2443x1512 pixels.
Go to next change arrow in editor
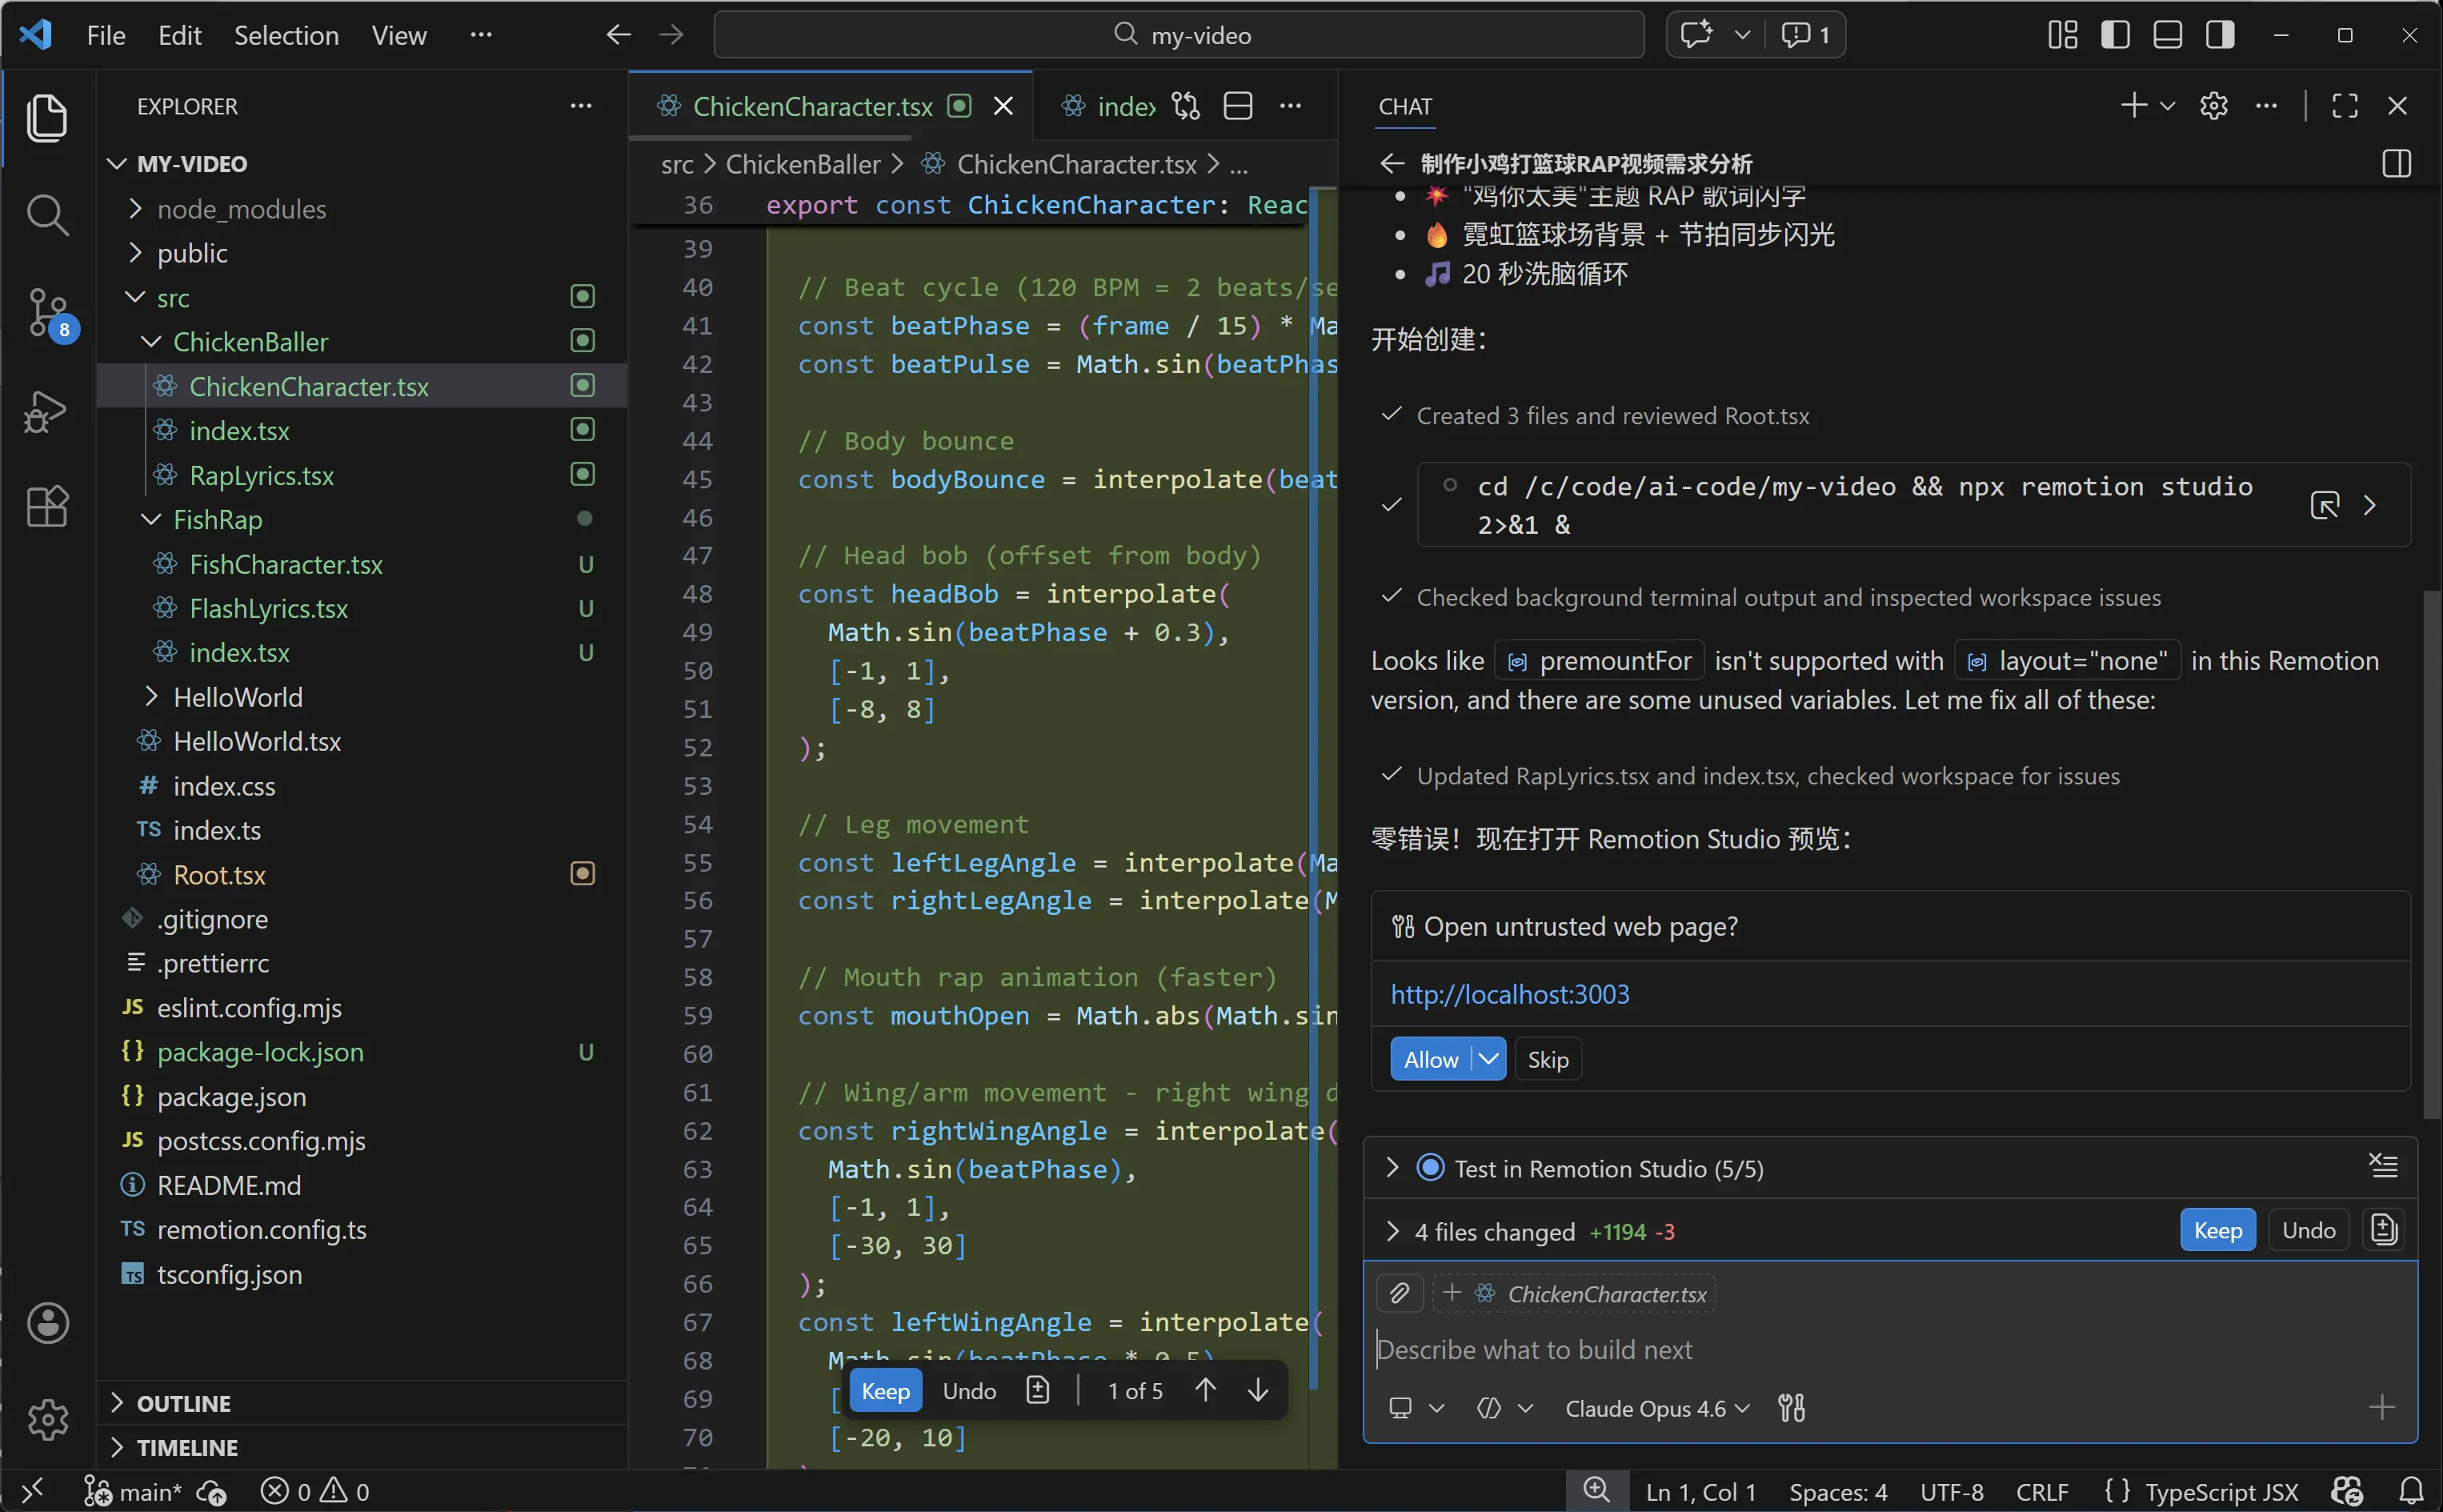click(x=1257, y=1390)
